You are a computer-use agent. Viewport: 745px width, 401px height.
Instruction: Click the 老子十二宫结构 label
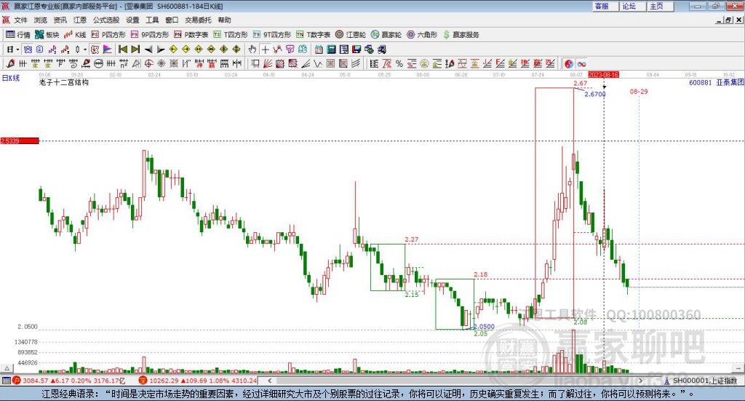tap(64, 82)
